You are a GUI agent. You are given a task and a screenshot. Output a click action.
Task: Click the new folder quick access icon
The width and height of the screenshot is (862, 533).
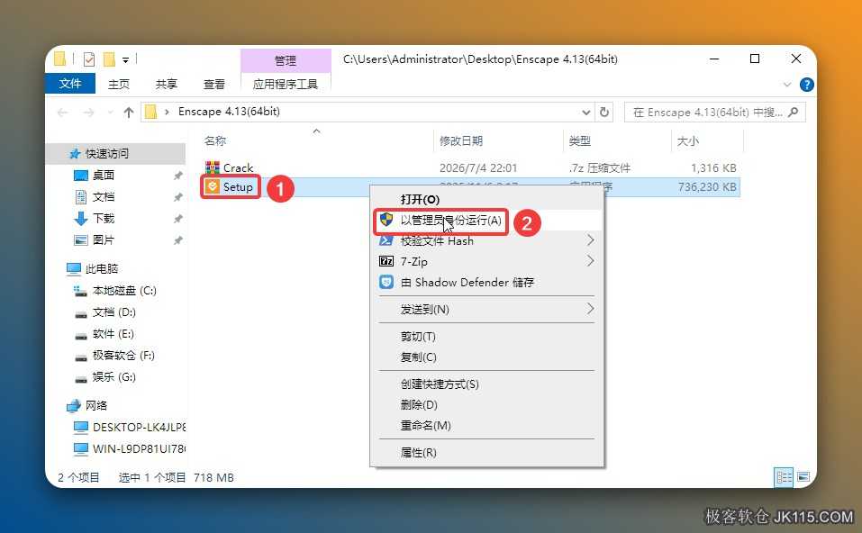coord(109,59)
